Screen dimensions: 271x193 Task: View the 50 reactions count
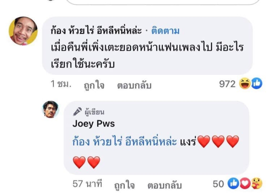tap(218, 184)
